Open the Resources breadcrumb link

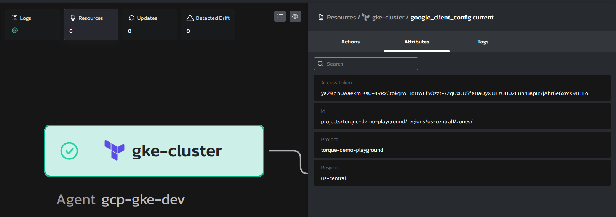341,18
